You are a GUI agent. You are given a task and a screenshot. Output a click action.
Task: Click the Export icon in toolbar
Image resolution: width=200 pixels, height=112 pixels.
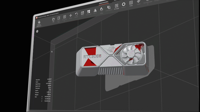click(x=59, y=18)
